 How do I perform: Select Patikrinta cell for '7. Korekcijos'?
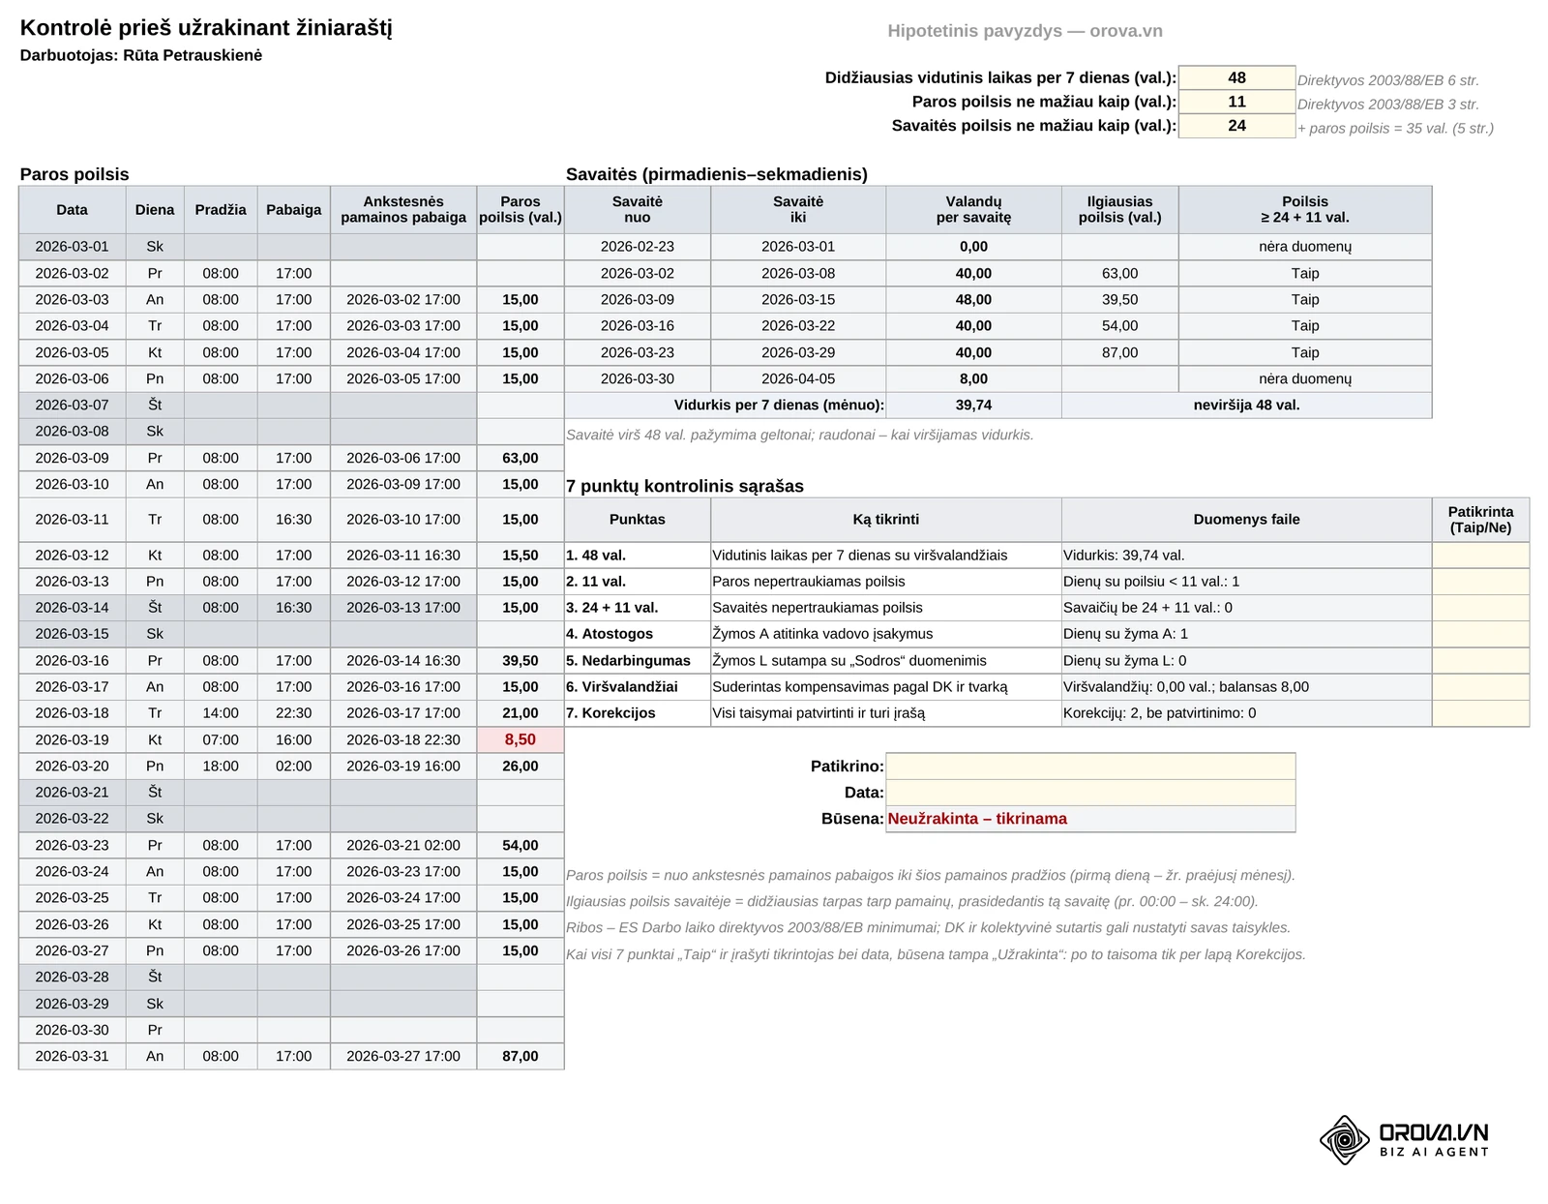(1480, 713)
